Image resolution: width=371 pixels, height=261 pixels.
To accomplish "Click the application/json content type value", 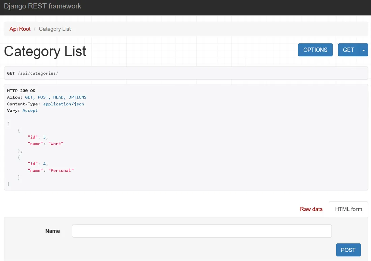I will pos(63,104).
